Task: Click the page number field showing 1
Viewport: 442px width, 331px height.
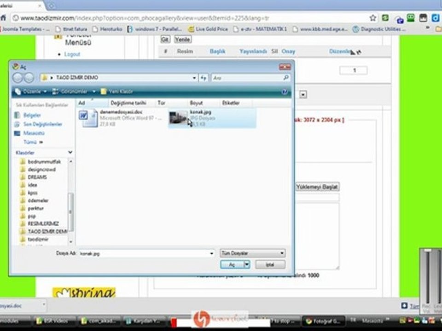Action: pos(354,70)
